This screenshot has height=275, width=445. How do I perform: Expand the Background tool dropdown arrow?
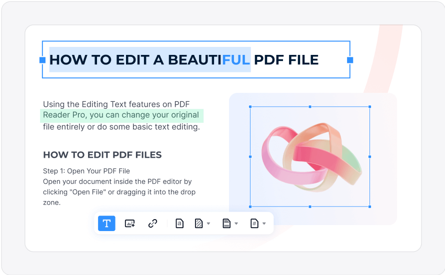click(208, 224)
